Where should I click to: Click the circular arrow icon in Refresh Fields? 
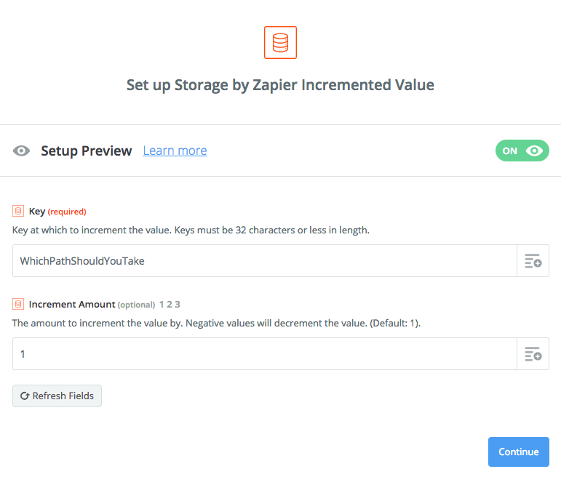coord(25,396)
